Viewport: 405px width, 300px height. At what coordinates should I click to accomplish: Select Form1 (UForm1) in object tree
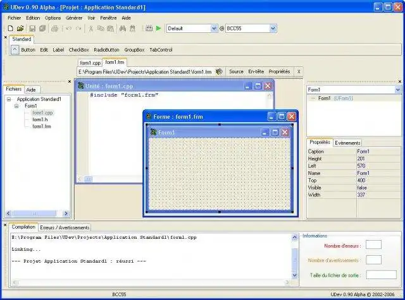335,98
